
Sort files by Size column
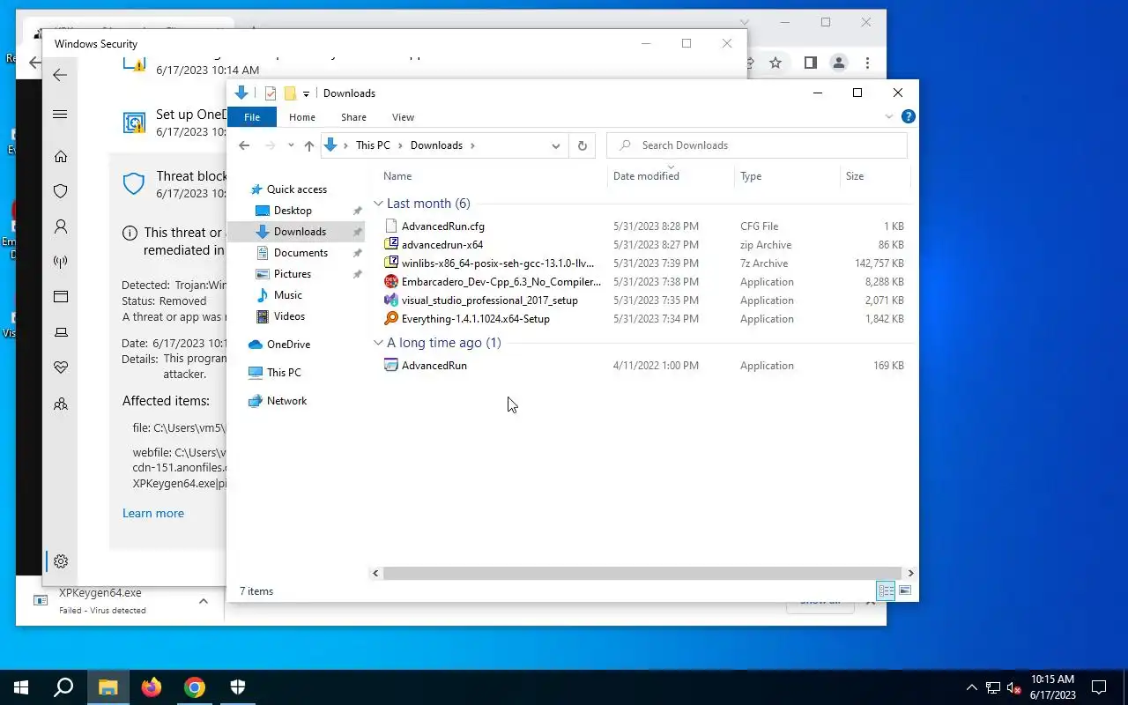click(874, 176)
